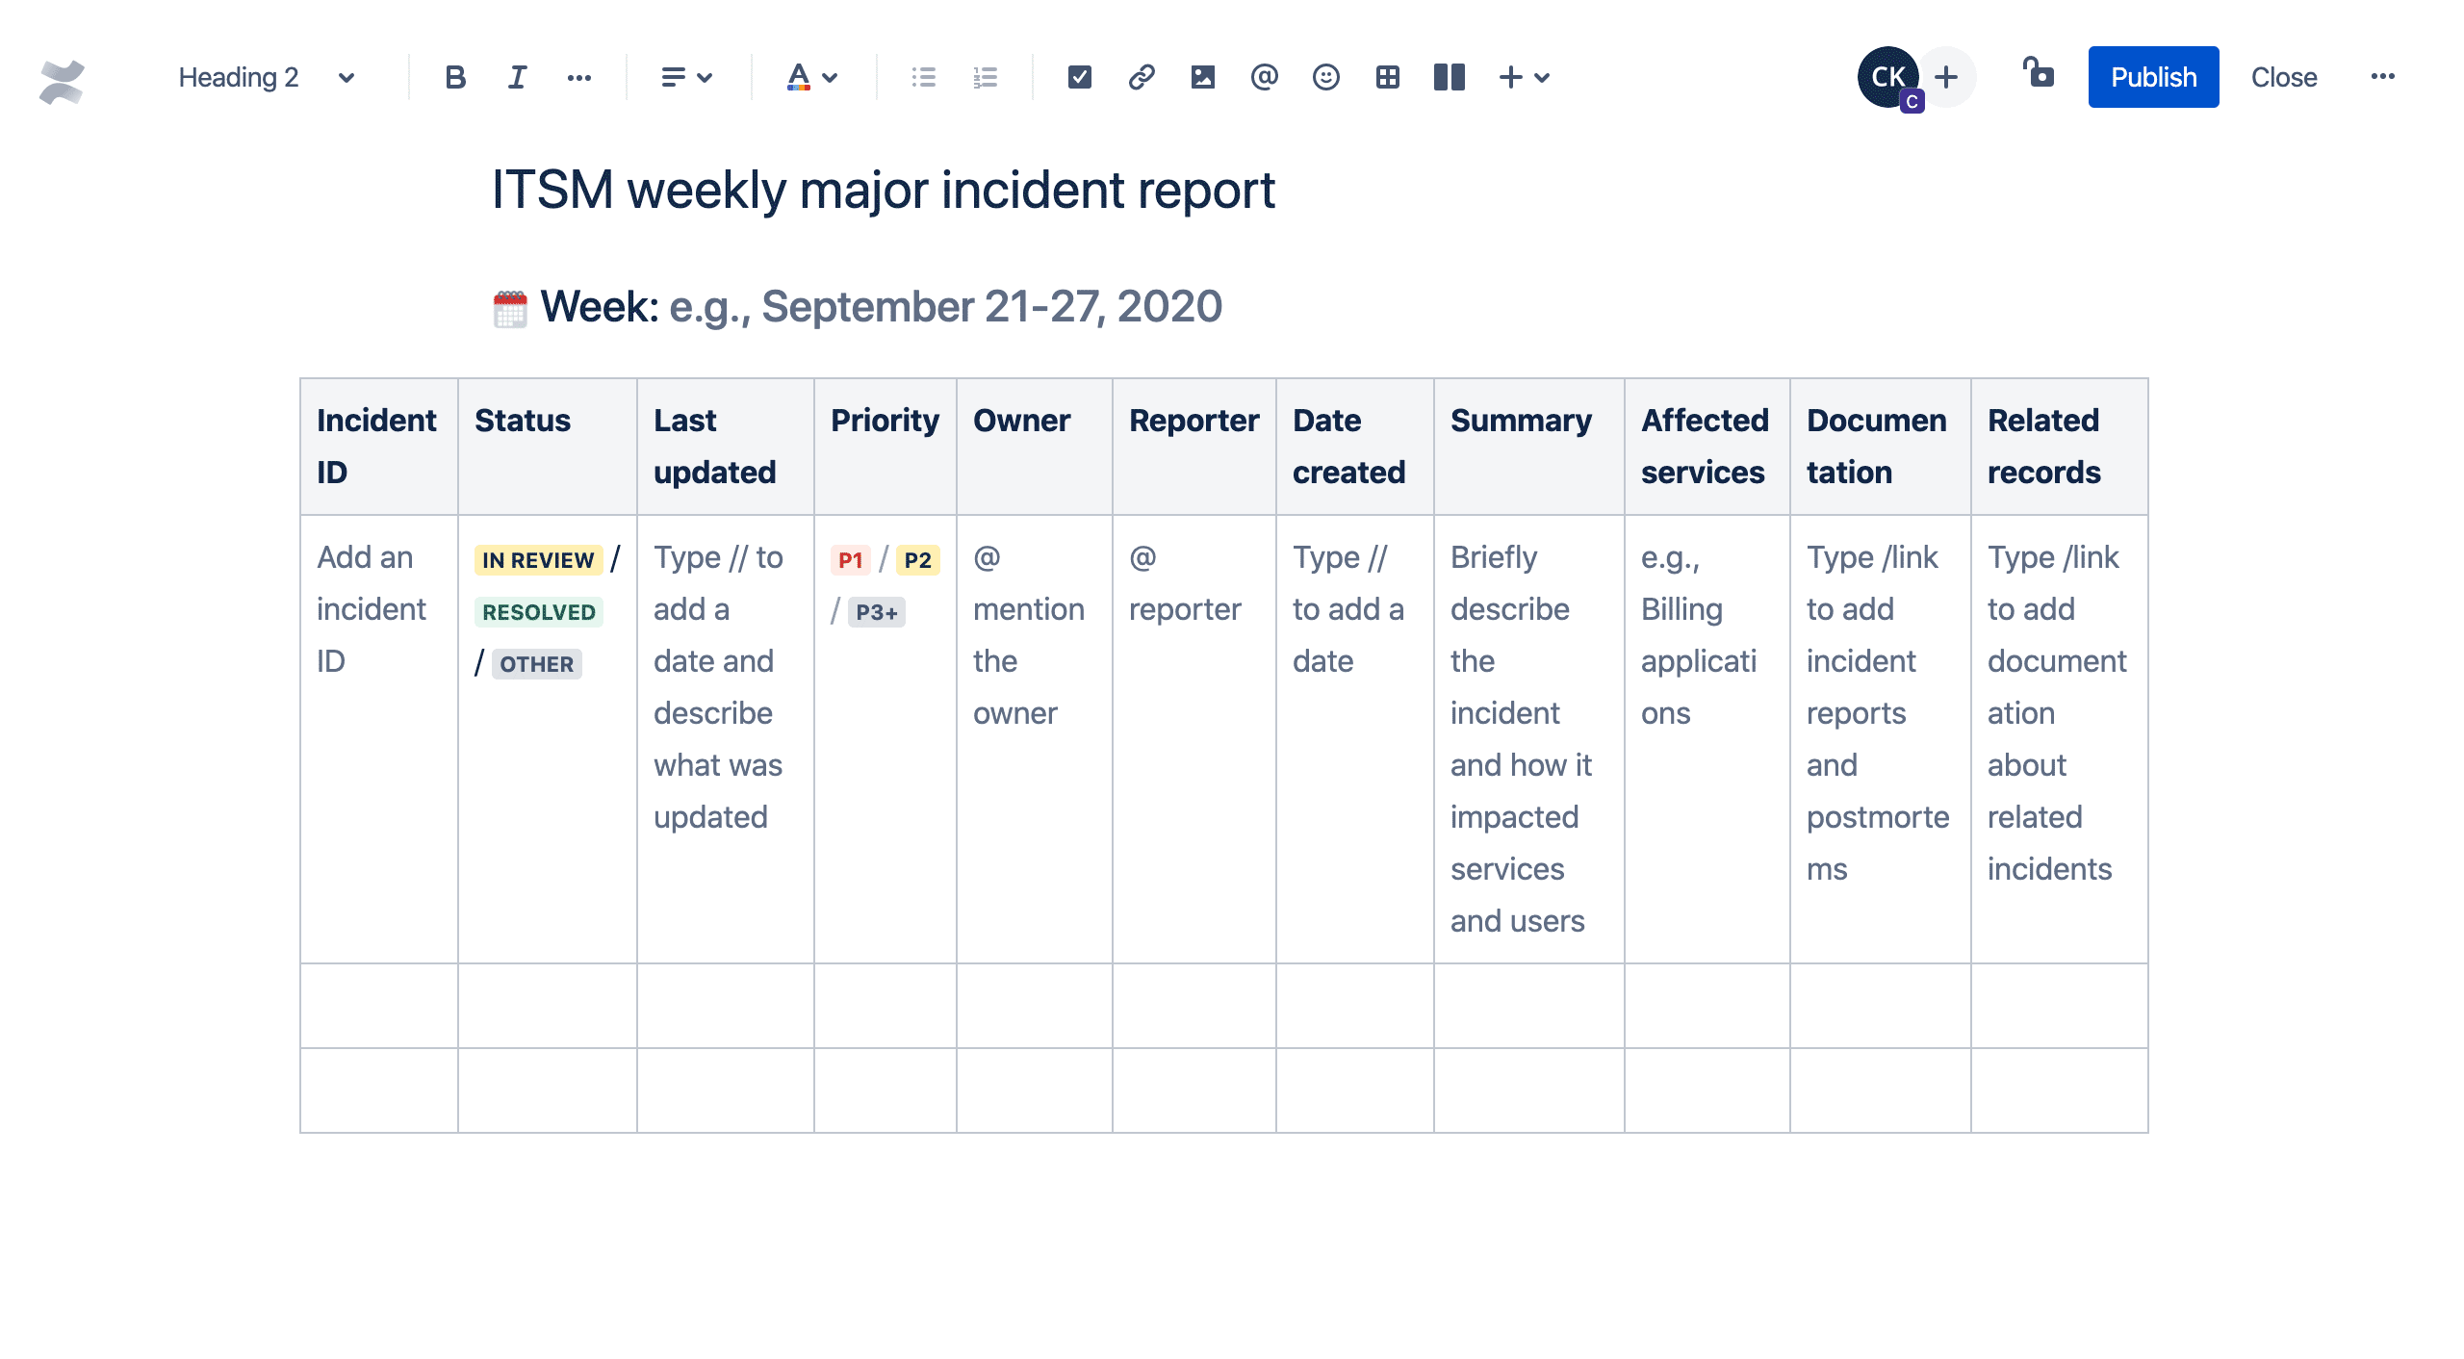The height and width of the screenshot is (1359, 2464).
Task: Click the Italic formatting icon
Action: pyautogui.click(x=515, y=75)
